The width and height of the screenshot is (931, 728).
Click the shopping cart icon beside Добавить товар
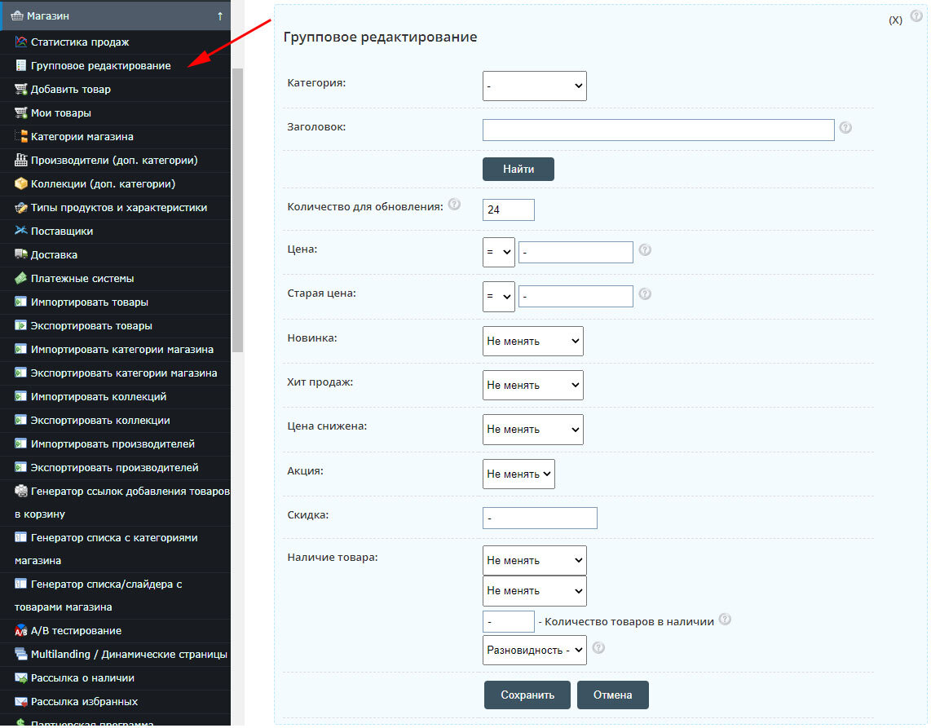tap(21, 90)
